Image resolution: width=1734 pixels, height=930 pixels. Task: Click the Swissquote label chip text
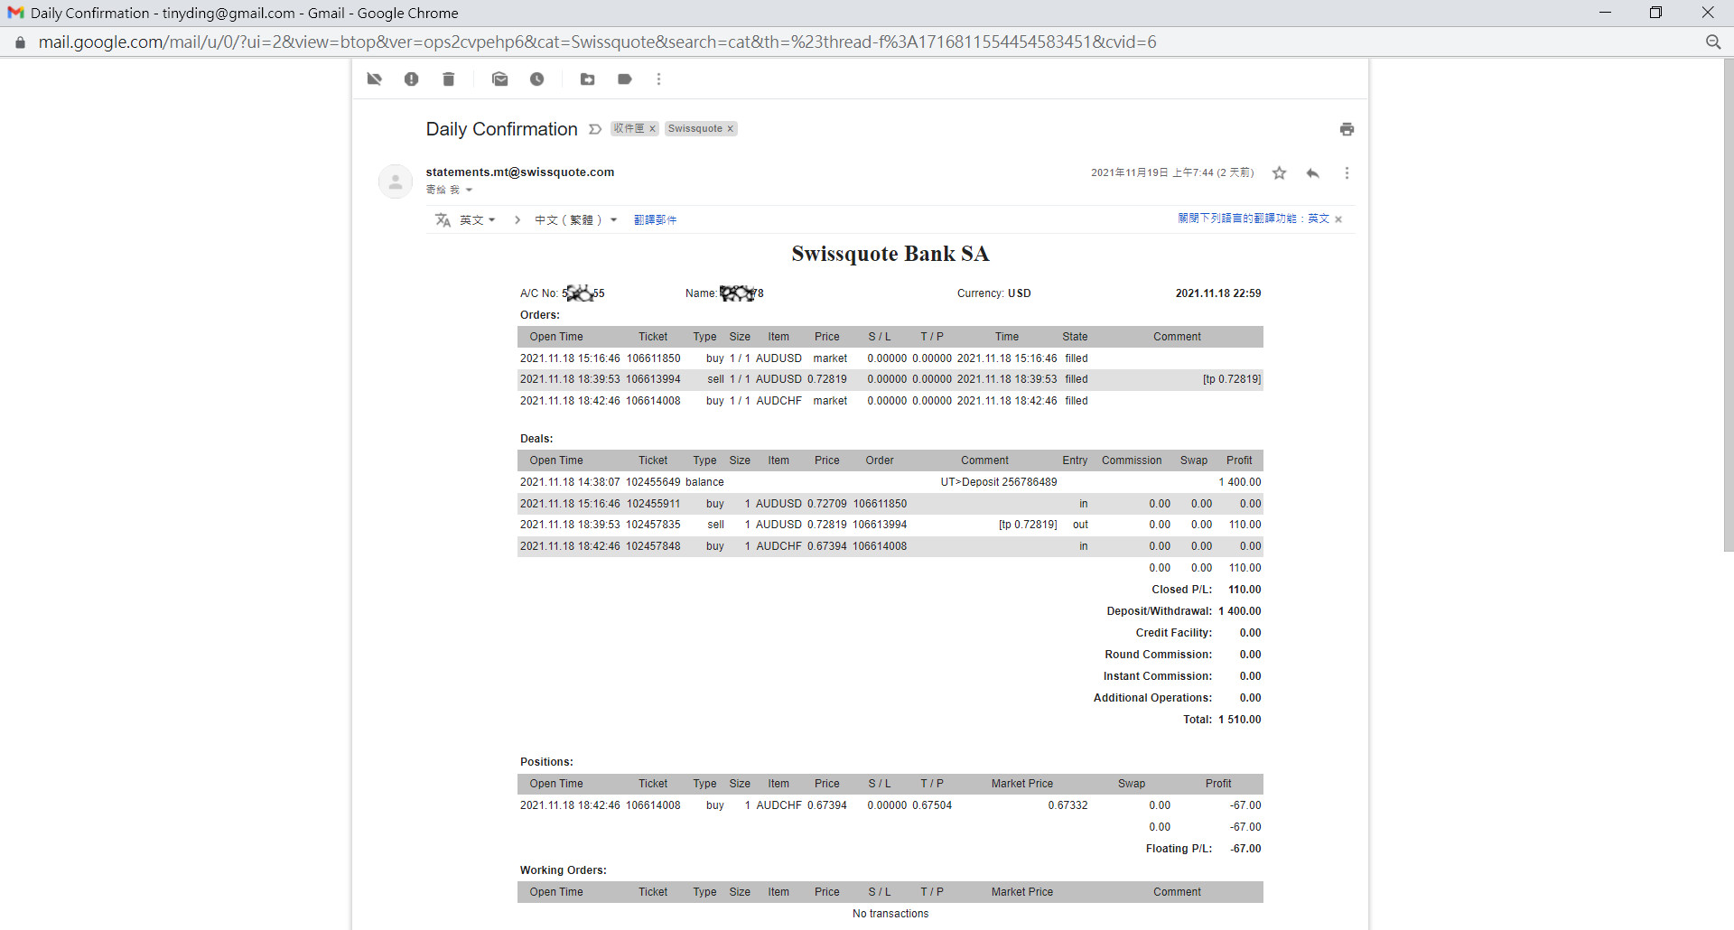[x=695, y=128]
